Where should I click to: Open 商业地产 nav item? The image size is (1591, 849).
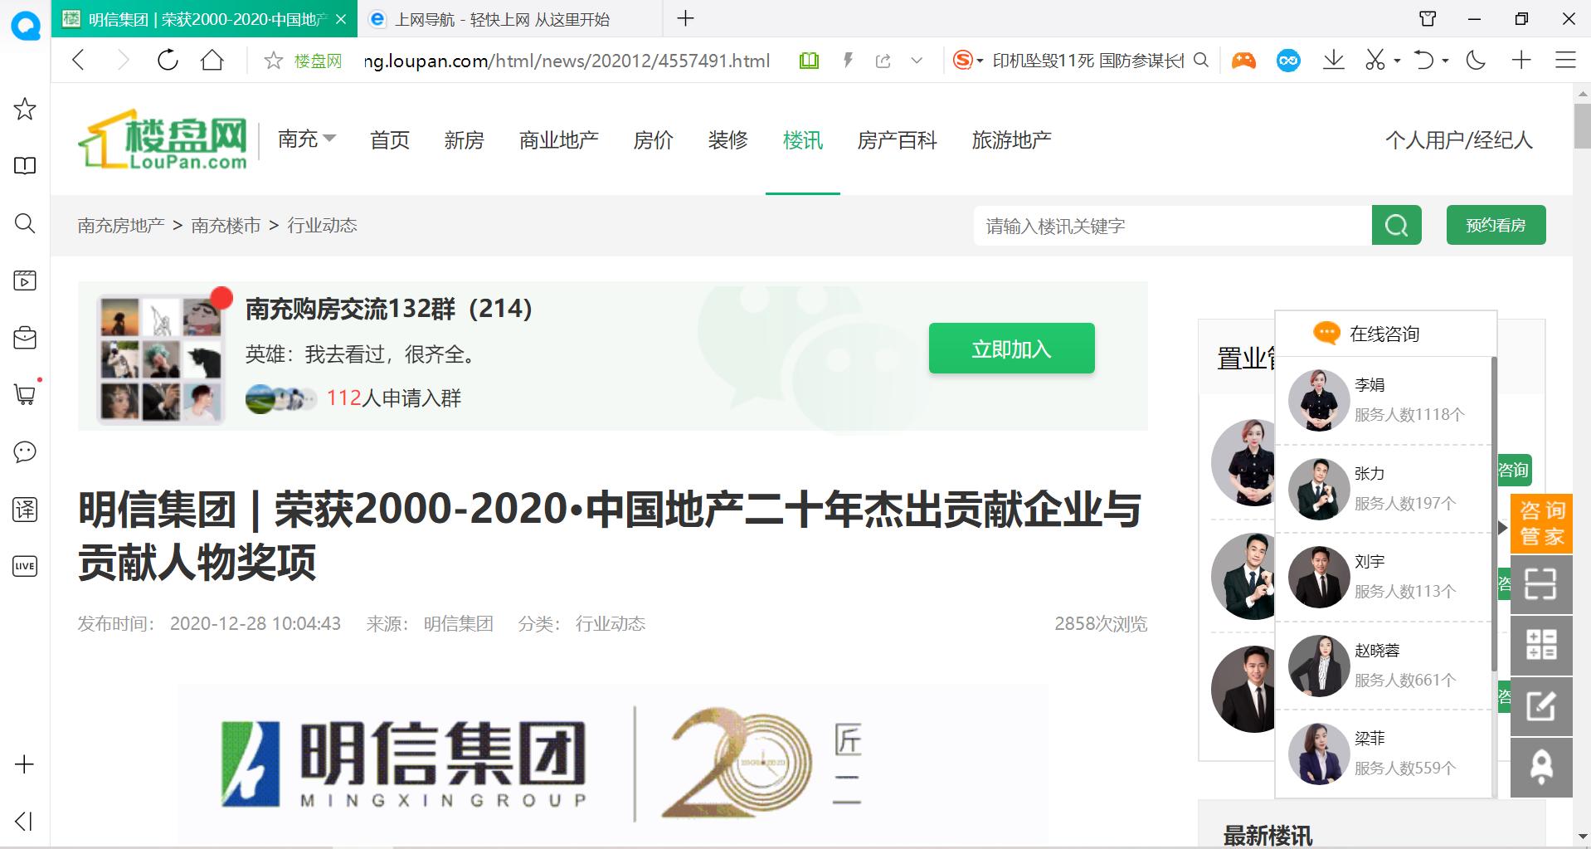[559, 140]
